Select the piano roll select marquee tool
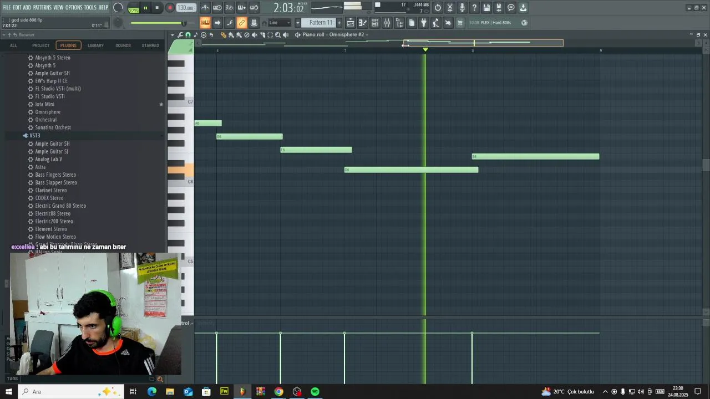The width and height of the screenshot is (710, 399). pyautogui.click(x=270, y=35)
